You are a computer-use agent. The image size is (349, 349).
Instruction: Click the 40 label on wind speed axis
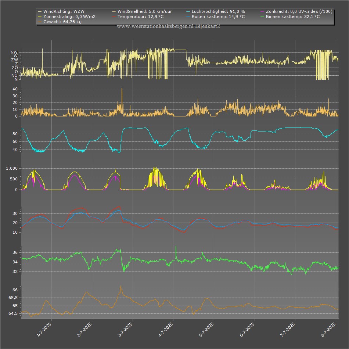(15, 89)
